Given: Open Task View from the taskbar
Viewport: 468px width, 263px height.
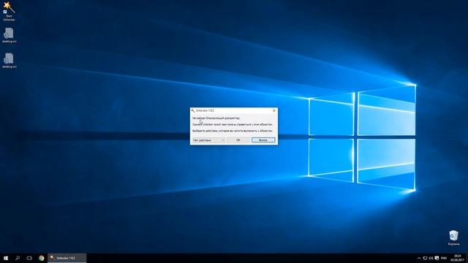Looking at the screenshot, I should (29, 258).
